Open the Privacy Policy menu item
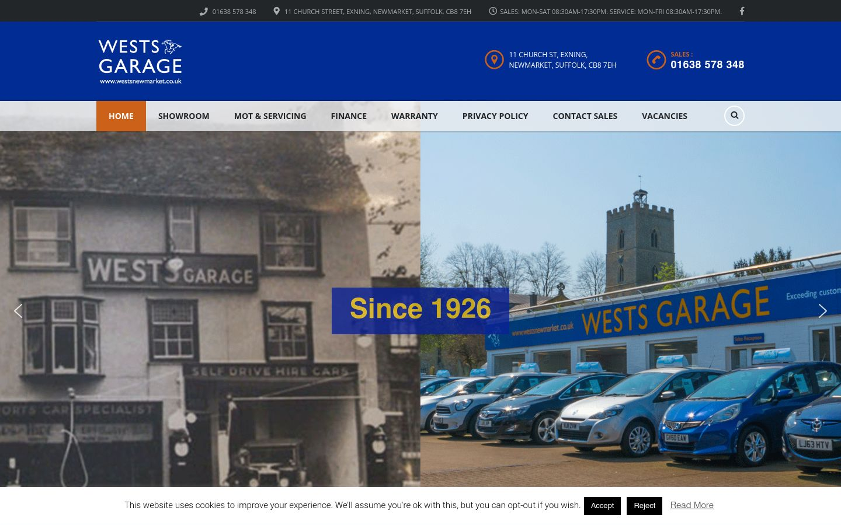841x525 pixels. click(x=495, y=116)
